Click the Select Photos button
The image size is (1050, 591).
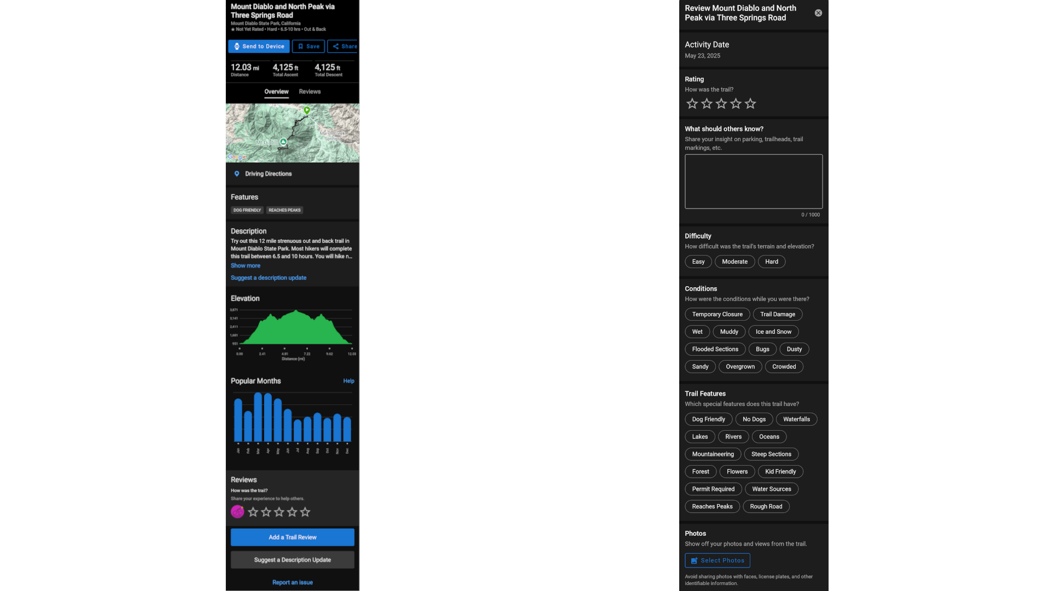pyautogui.click(x=717, y=561)
